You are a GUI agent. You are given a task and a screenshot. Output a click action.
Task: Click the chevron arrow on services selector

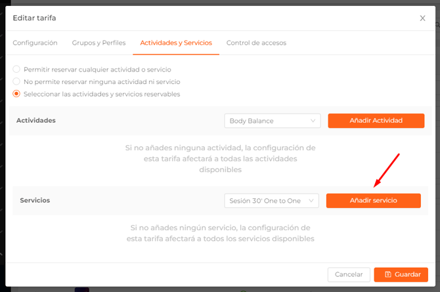pos(311,201)
